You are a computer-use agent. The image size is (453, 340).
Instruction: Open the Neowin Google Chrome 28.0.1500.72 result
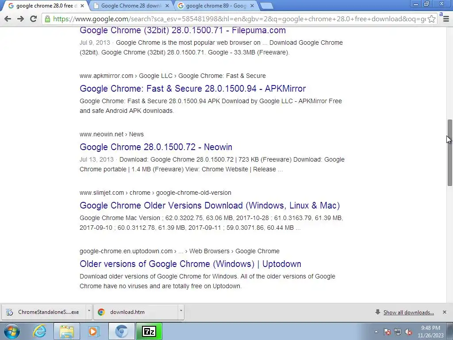tap(156, 147)
